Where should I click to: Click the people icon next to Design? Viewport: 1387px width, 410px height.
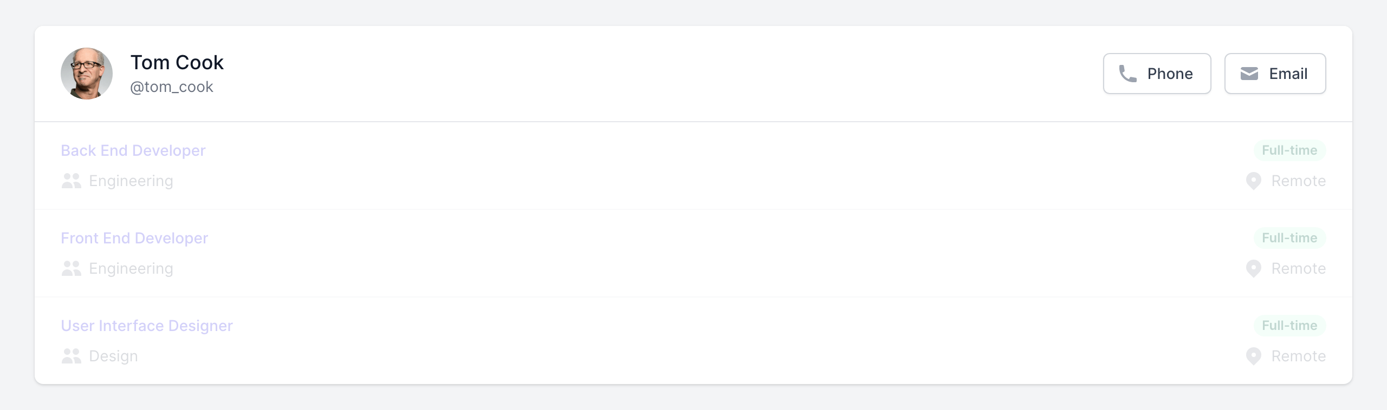click(x=71, y=356)
